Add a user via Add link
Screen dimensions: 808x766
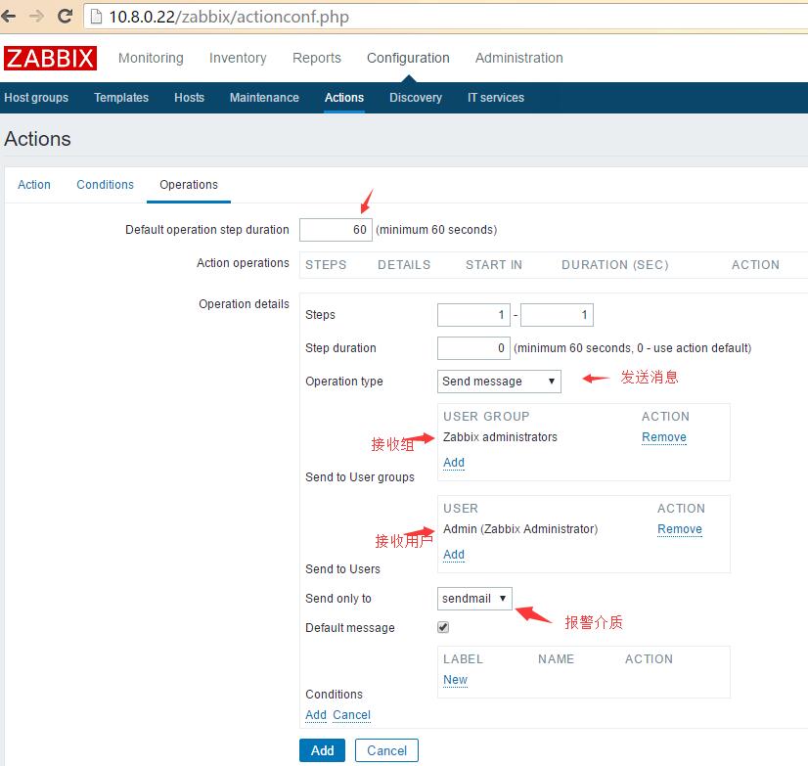454,554
